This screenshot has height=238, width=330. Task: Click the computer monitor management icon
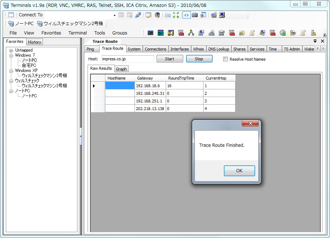[201, 33]
